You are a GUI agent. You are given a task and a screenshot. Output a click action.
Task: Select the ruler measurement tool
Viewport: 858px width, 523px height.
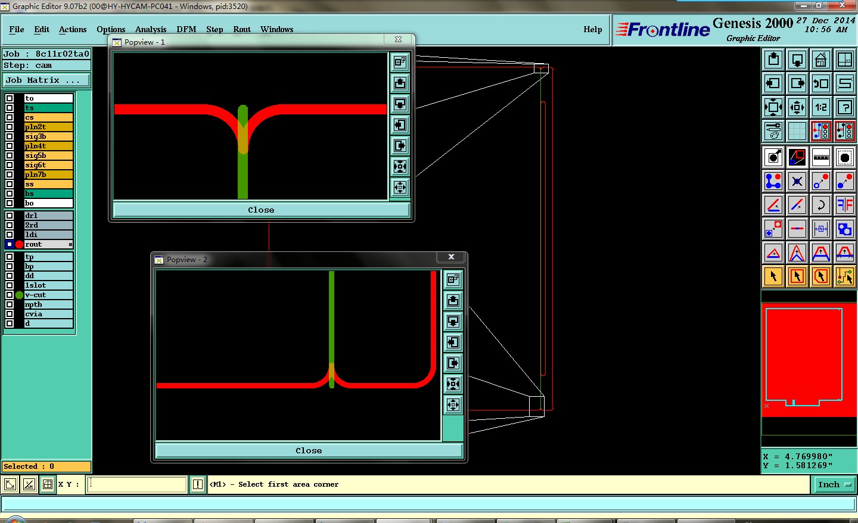click(821, 157)
